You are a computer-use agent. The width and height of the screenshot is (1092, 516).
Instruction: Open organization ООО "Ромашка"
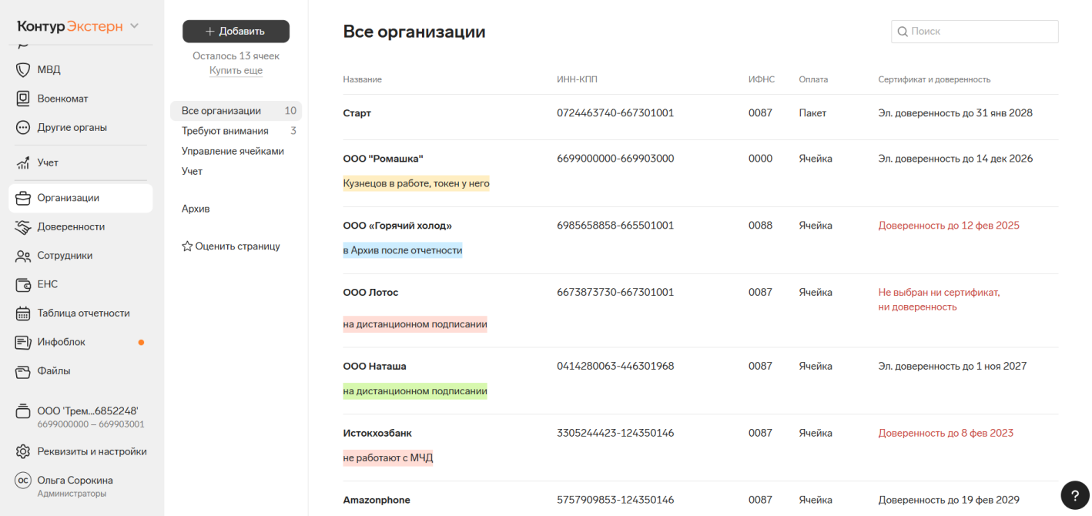384,159
